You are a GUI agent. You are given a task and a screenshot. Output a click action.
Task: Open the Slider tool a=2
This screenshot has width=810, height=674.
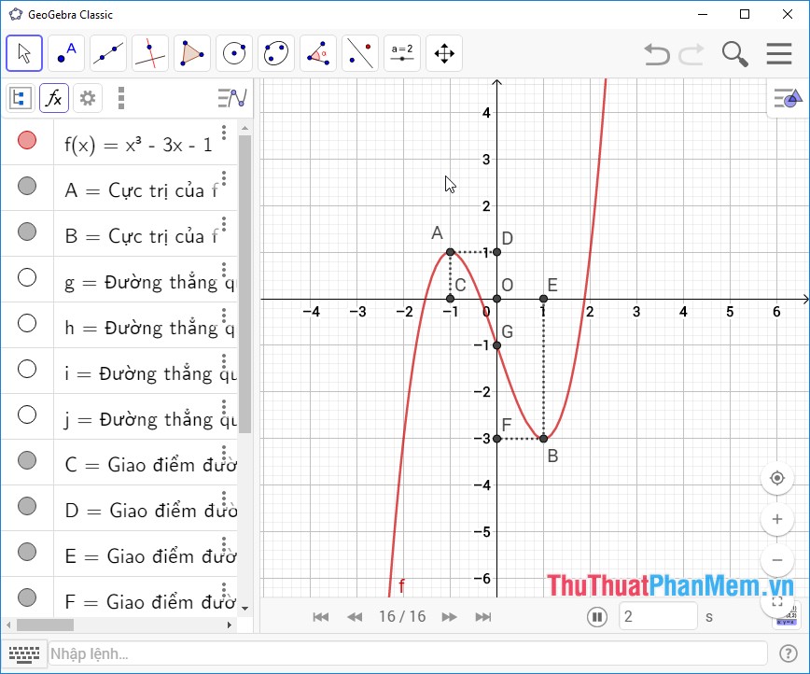tap(401, 53)
